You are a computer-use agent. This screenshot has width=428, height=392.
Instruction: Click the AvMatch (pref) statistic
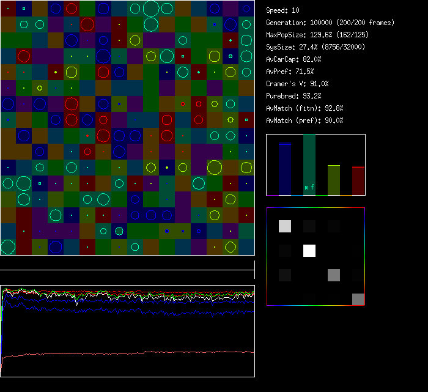(x=304, y=120)
